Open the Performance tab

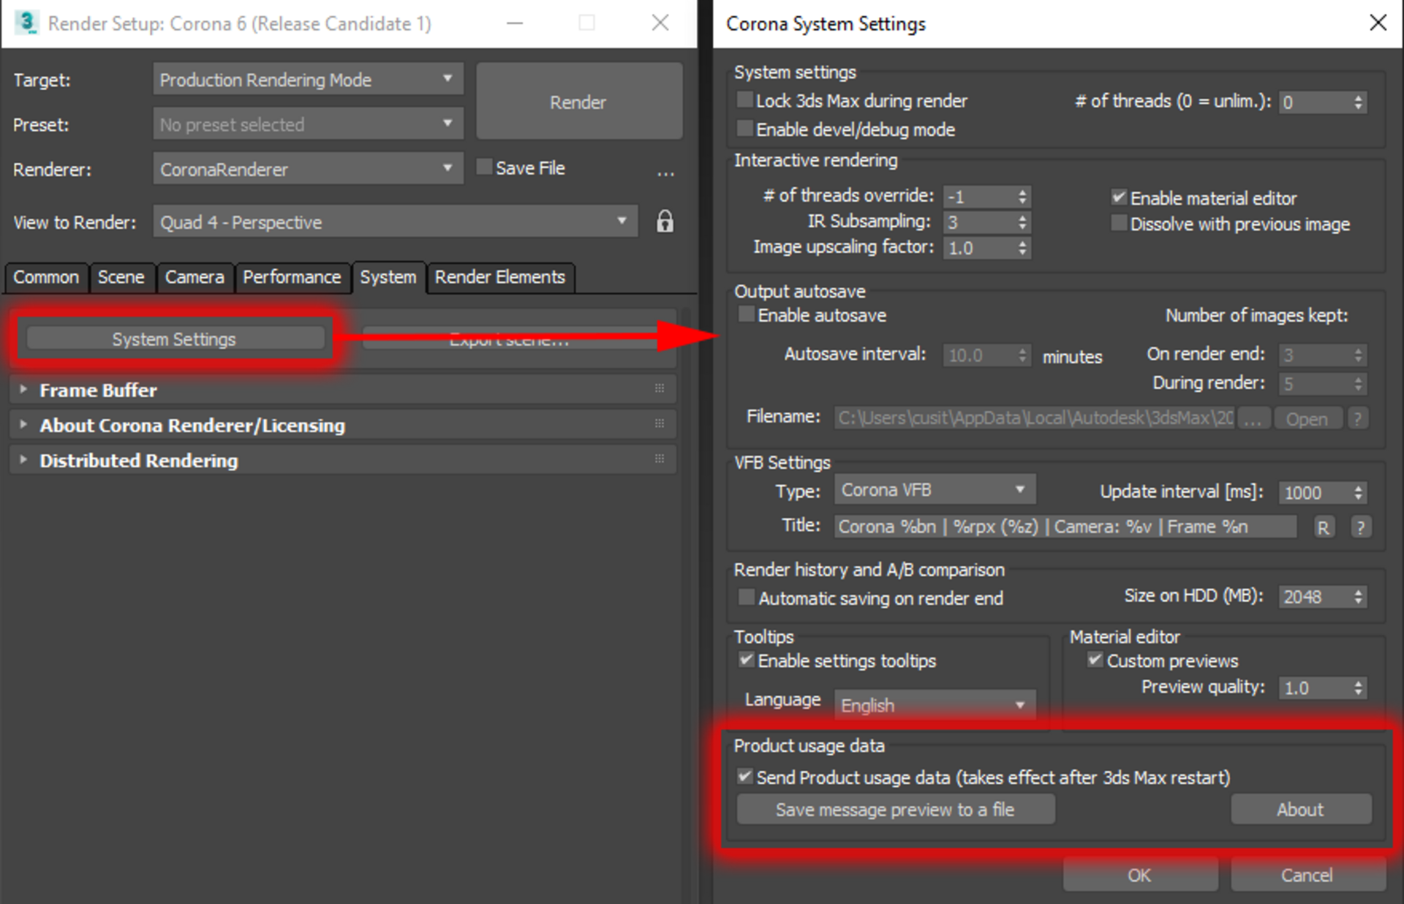292,277
